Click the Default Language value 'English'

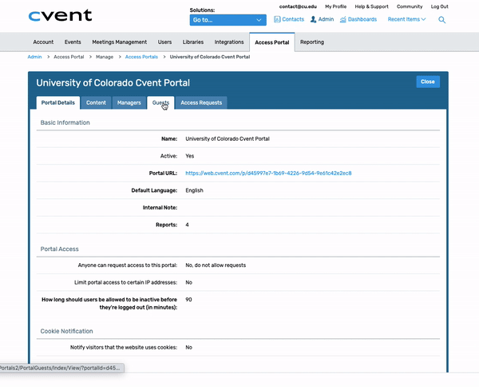tap(194, 190)
